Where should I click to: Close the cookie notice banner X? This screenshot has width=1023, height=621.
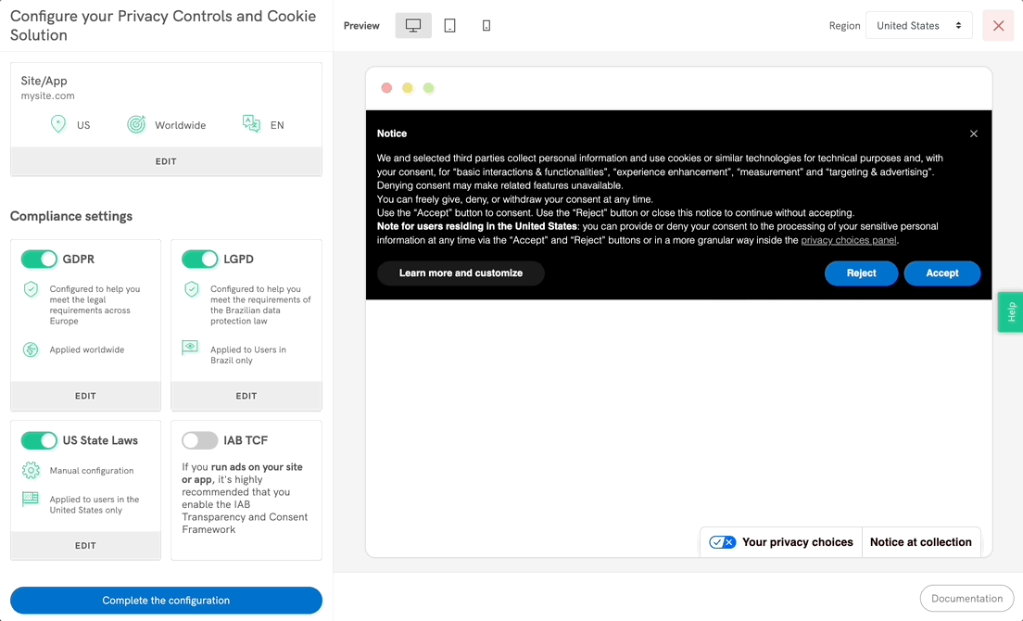click(973, 133)
